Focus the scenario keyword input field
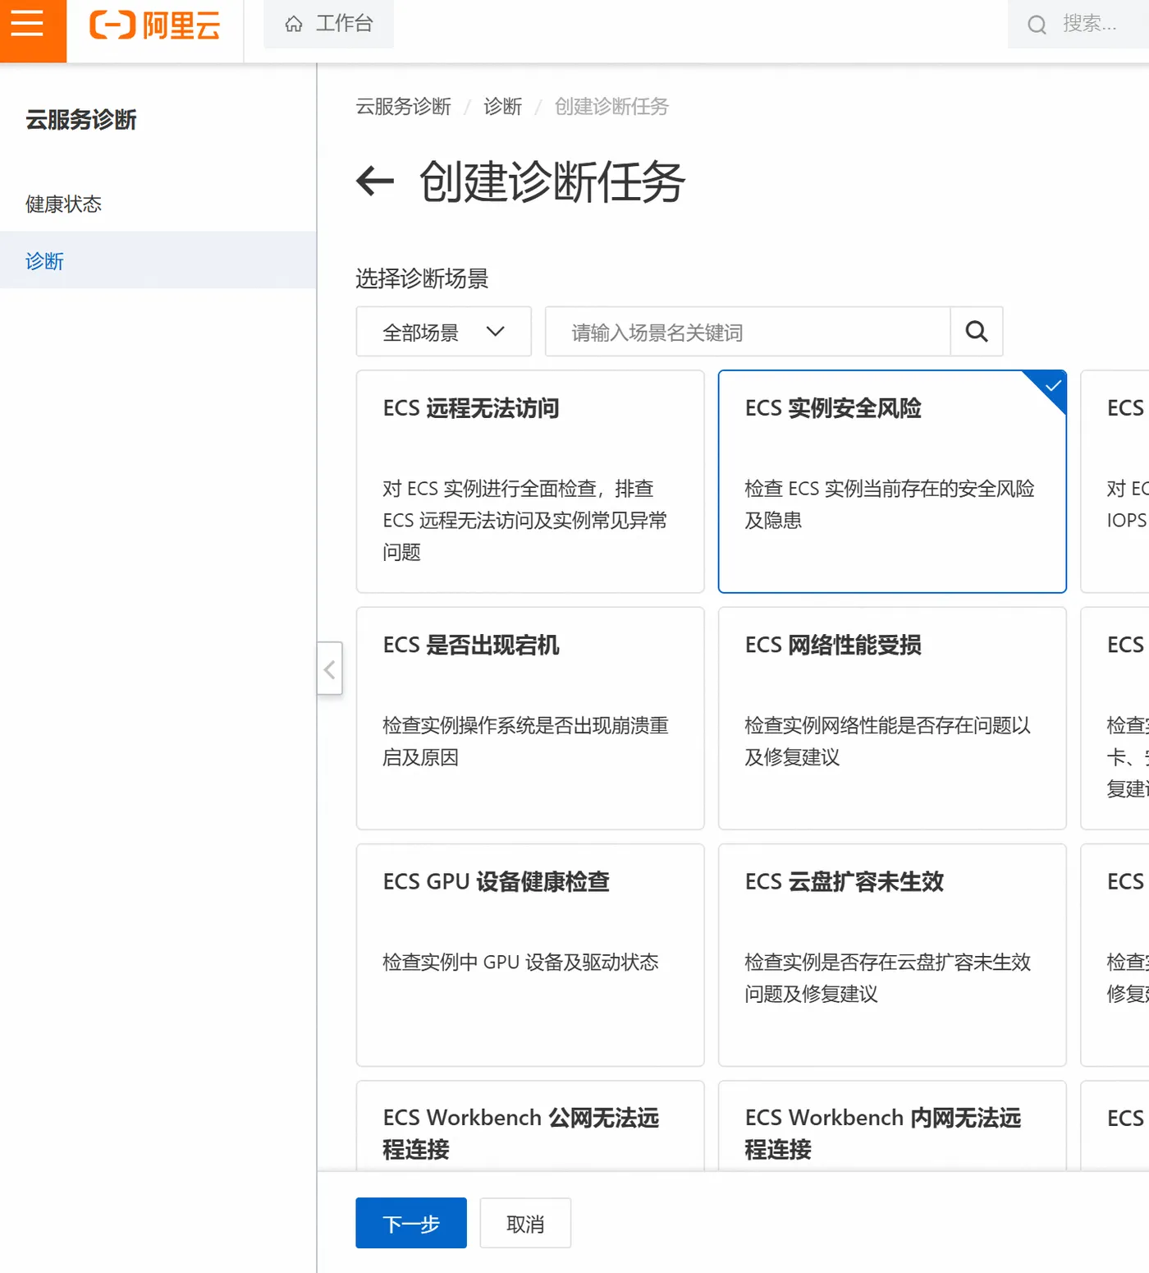The width and height of the screenshot is (1149, 1273). pos(748,332)
